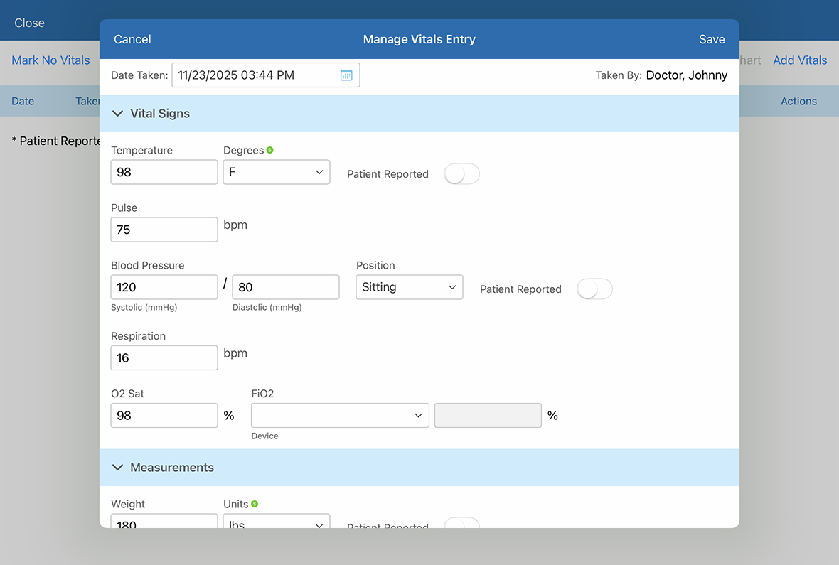Open the weight Units dropdown
This screenshot has height=565, width=839.
click(276, 523)
